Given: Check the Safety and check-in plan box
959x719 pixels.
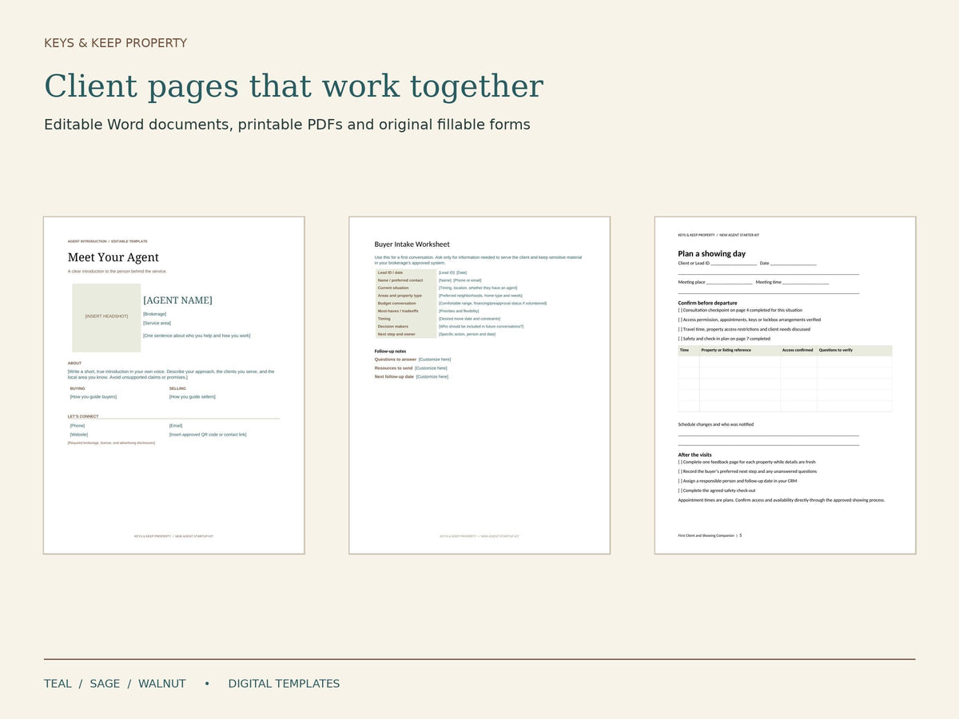Looking at the screenshot, I should pyautogui.click(x=680, y=339).
